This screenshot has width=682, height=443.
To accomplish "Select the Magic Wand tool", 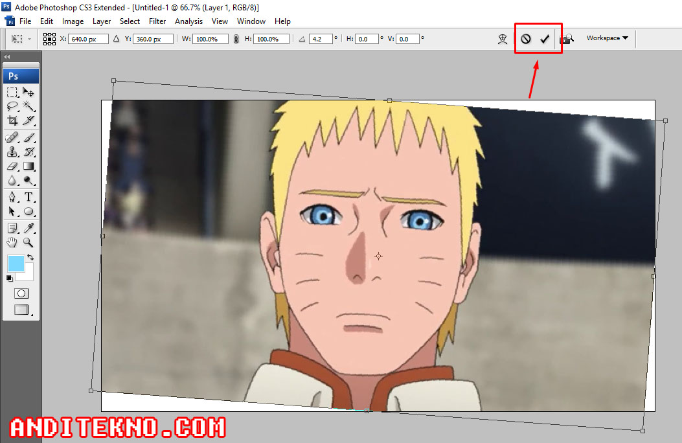I will pos(28,106).
